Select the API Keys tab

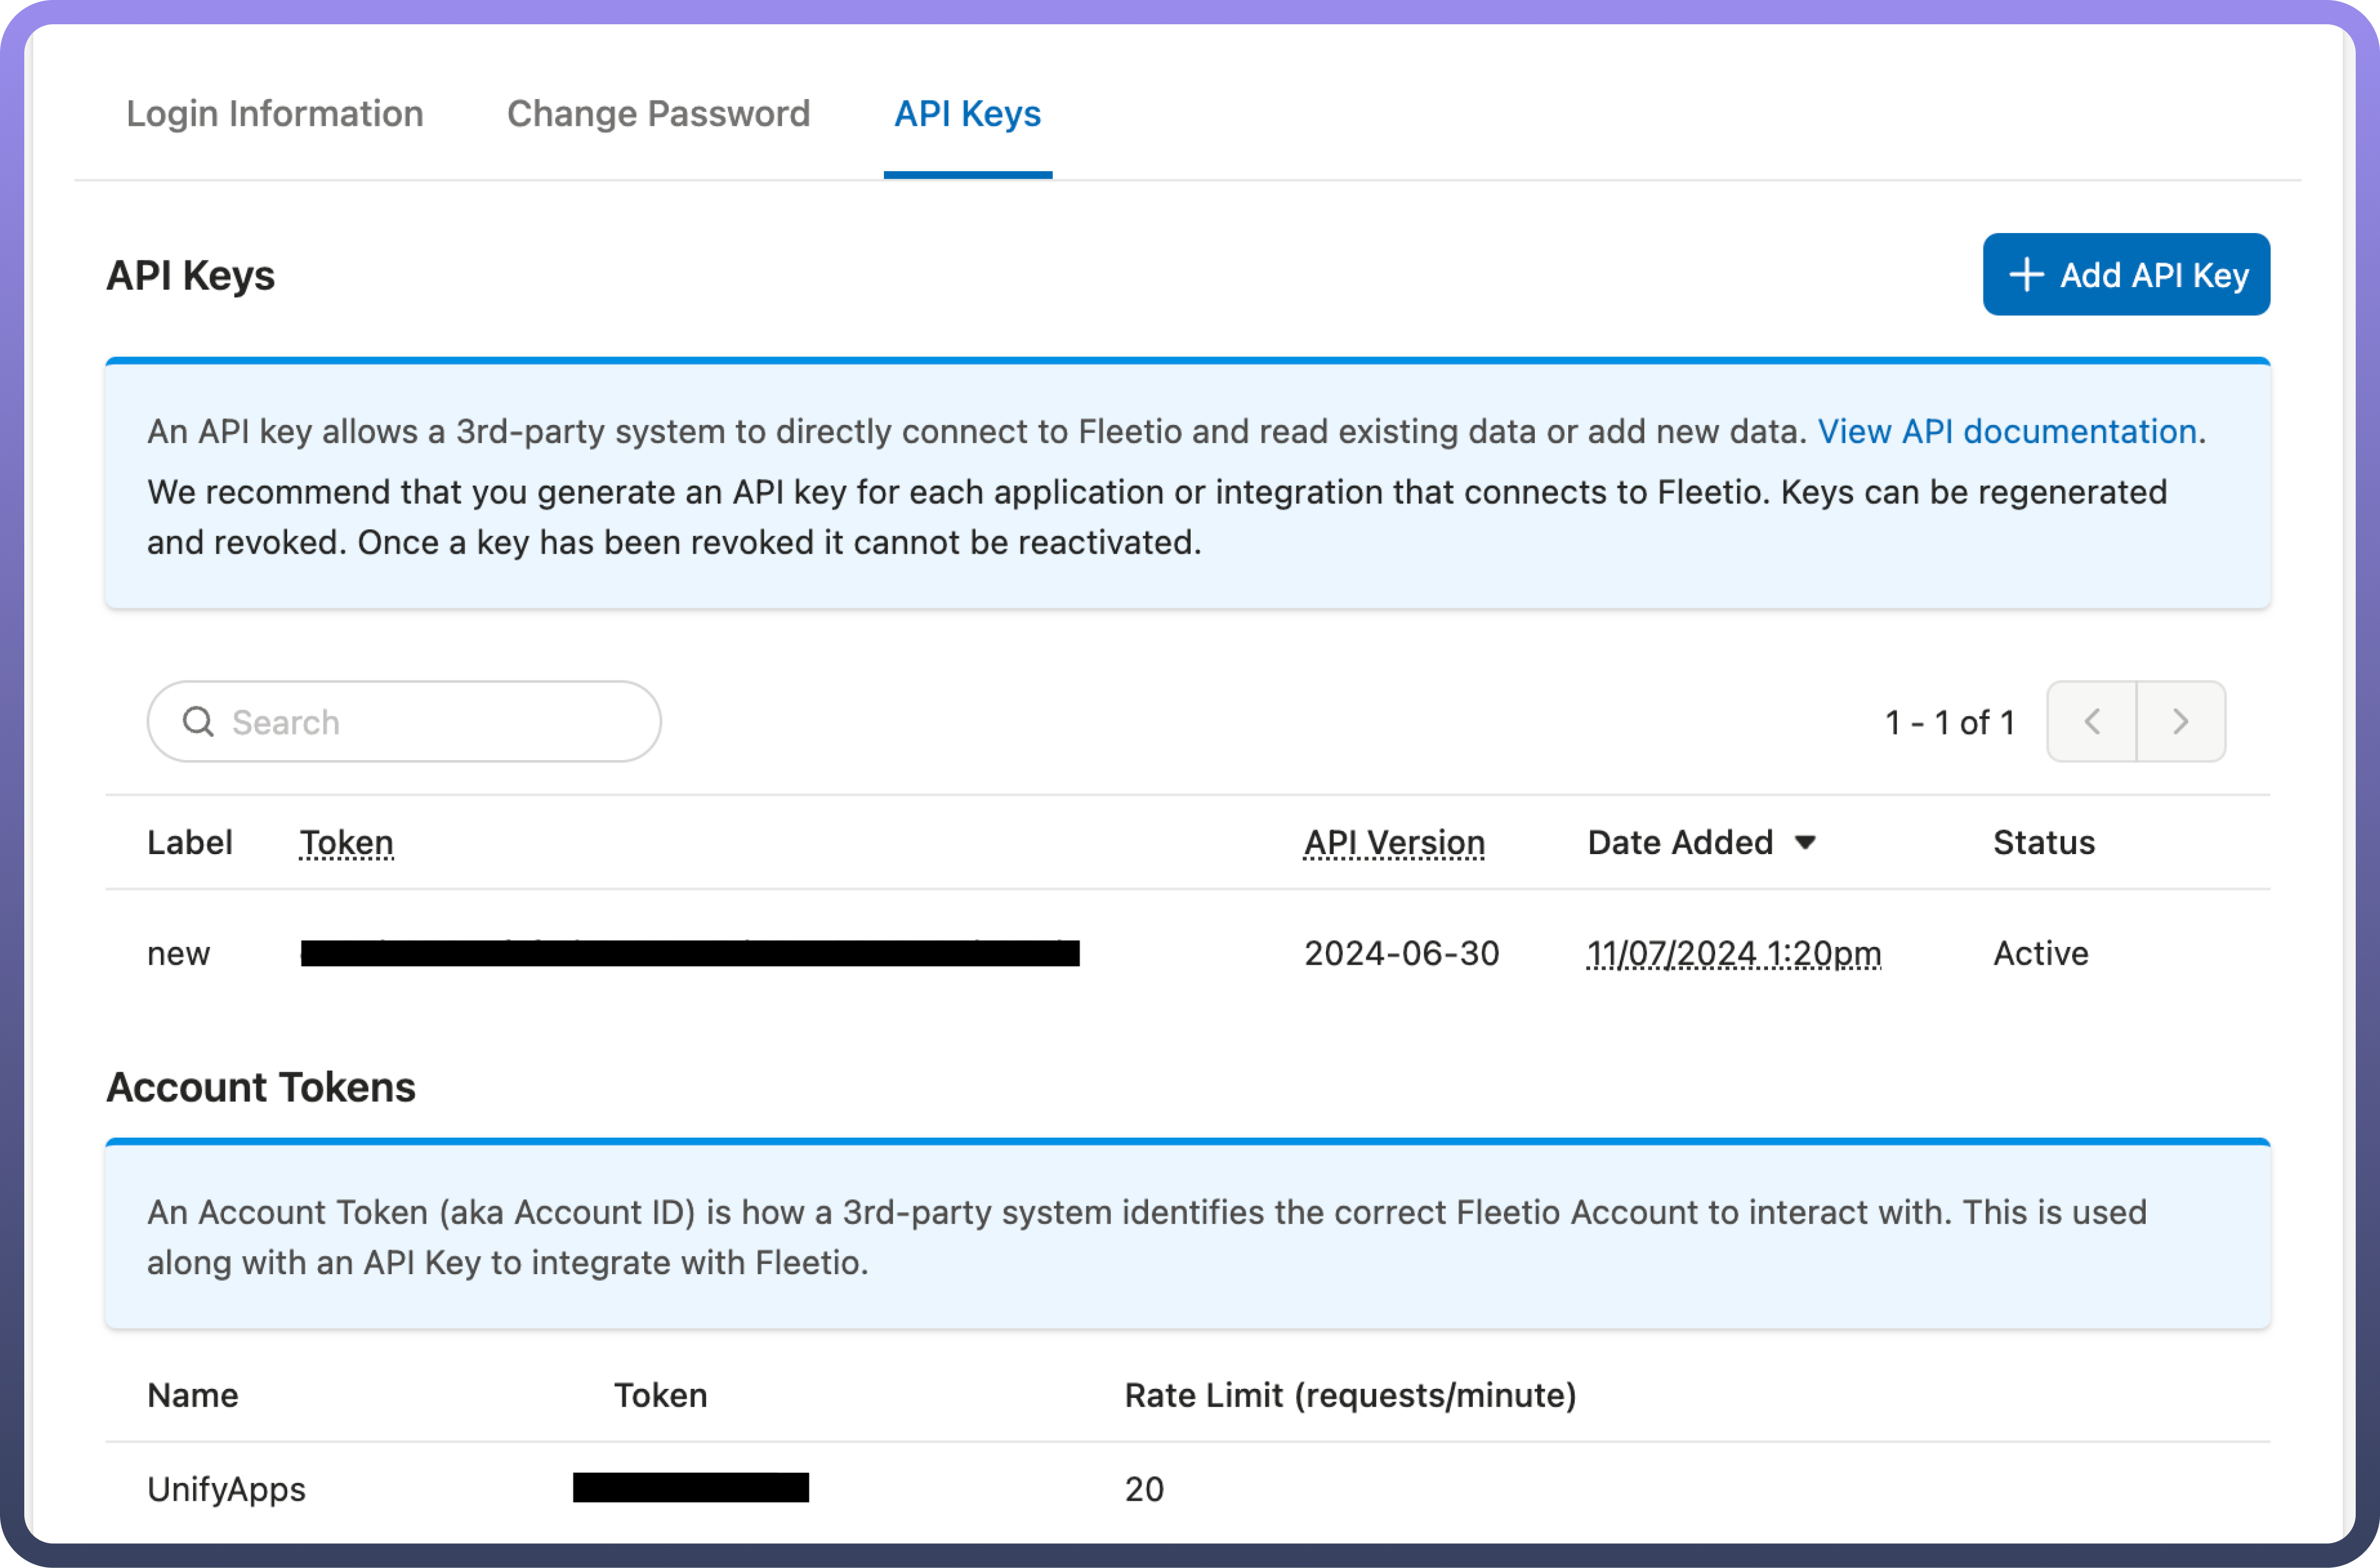(x=967, y=114)
